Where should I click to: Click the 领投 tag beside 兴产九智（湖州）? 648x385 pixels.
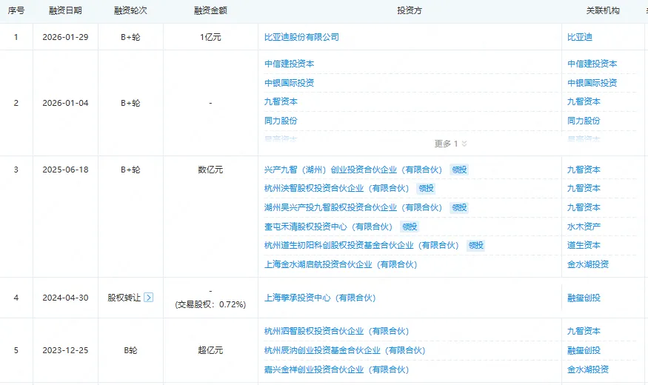(459, 170)
